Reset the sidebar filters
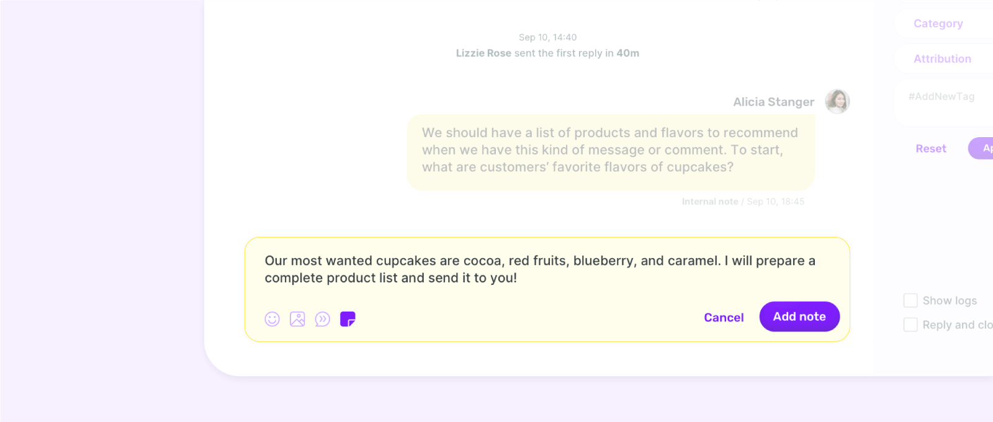Screen dimensions: 993x422 pos(931,149)
